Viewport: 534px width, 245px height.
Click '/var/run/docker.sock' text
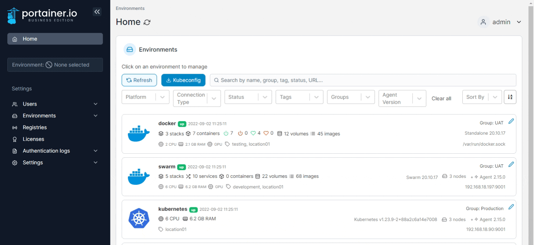point(484,144)
